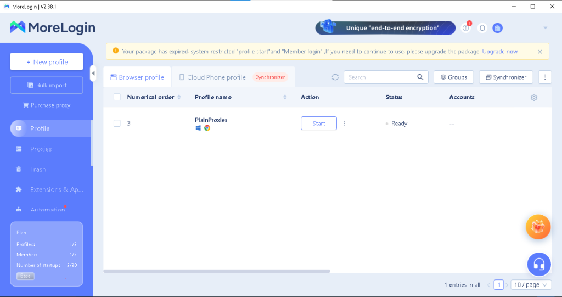Screen dimensions: 562x297
Task: Click the MoreLogin logo
Action: click(x=52, y=27)
